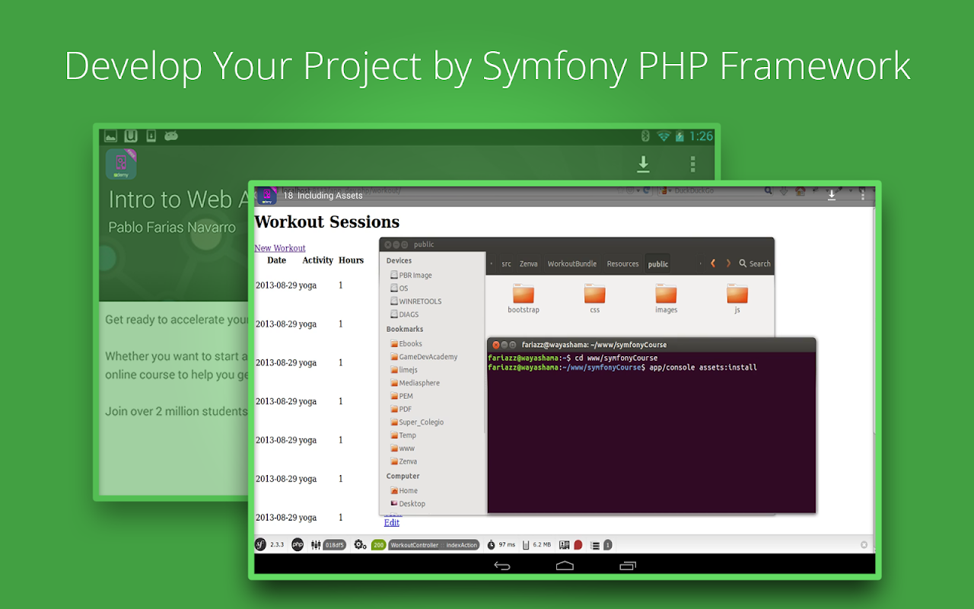Select public in the path bar

(x=658, y=264)
